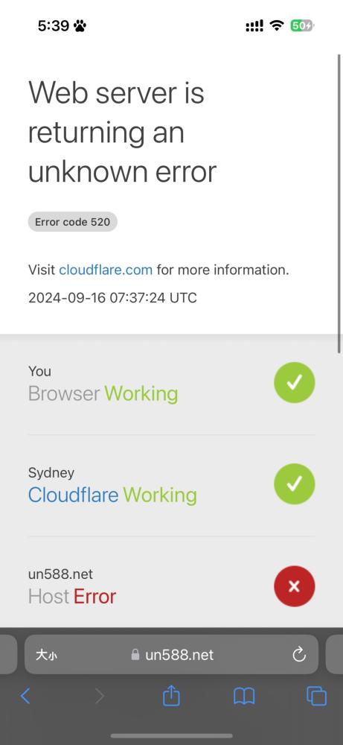
Task: Tap the Safari back arrow
Action: click(x=25, y=696)
